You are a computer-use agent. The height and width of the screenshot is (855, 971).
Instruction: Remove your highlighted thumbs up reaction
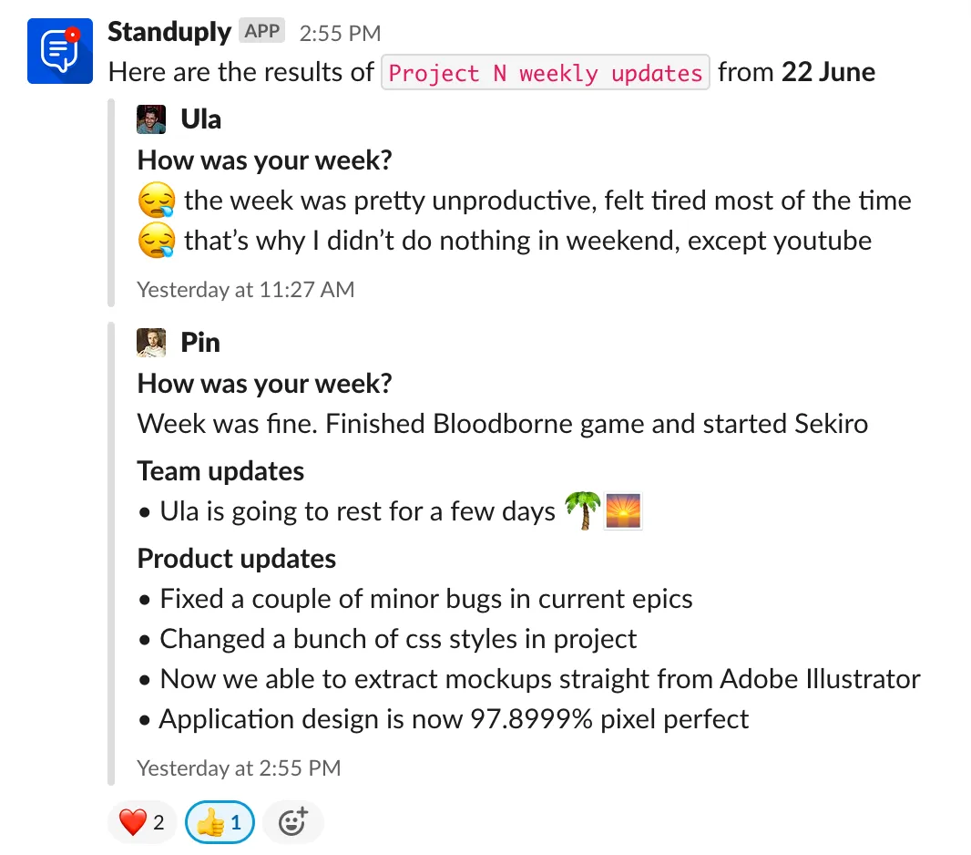[219, 821]
